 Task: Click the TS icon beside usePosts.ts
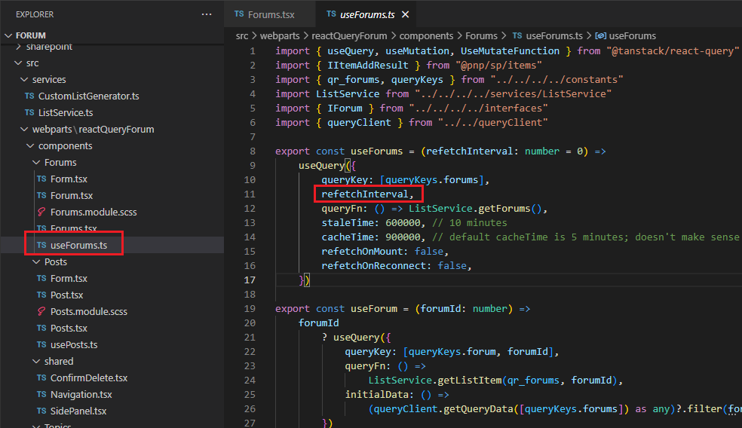(41, 345)
